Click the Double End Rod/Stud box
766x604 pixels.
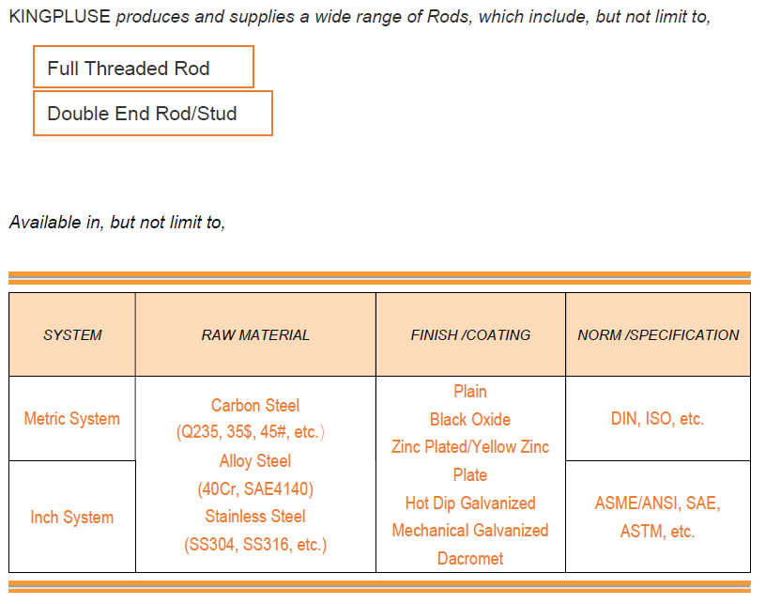(152, 113)
